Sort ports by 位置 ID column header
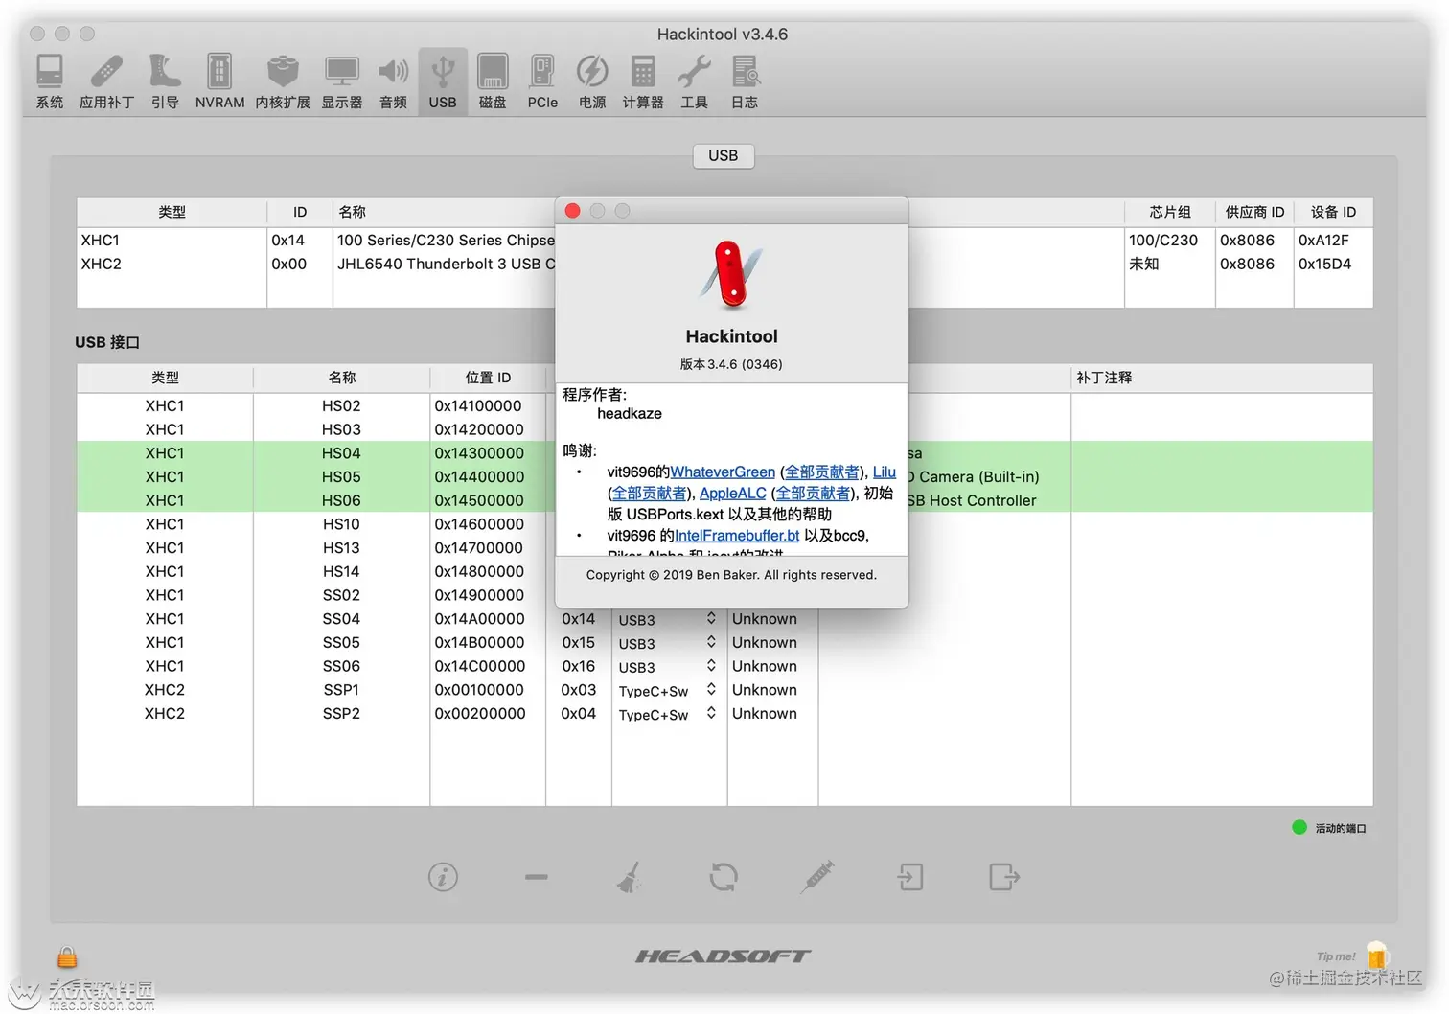The image size is (1449, 1014). pos(488,378)
